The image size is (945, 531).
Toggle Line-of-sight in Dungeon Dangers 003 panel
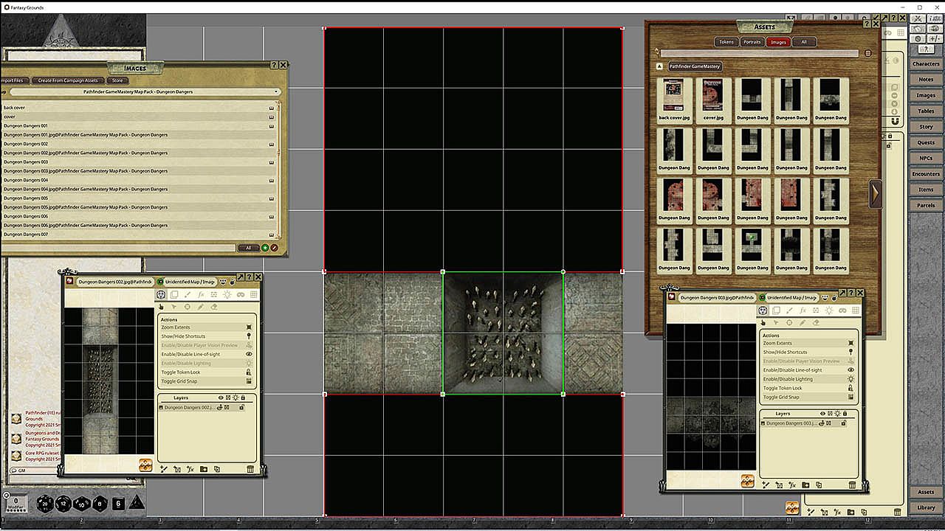(x=808, y=370)
